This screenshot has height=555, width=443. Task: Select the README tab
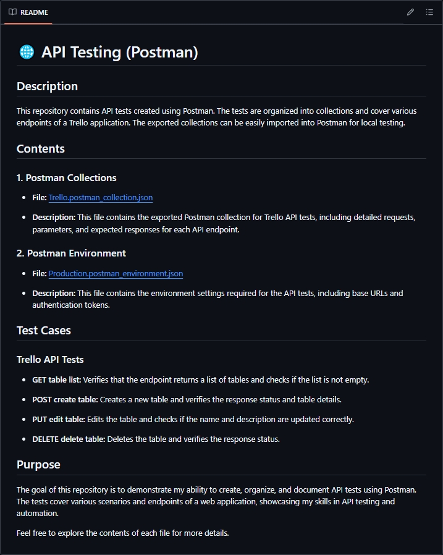tap(28, 12)
